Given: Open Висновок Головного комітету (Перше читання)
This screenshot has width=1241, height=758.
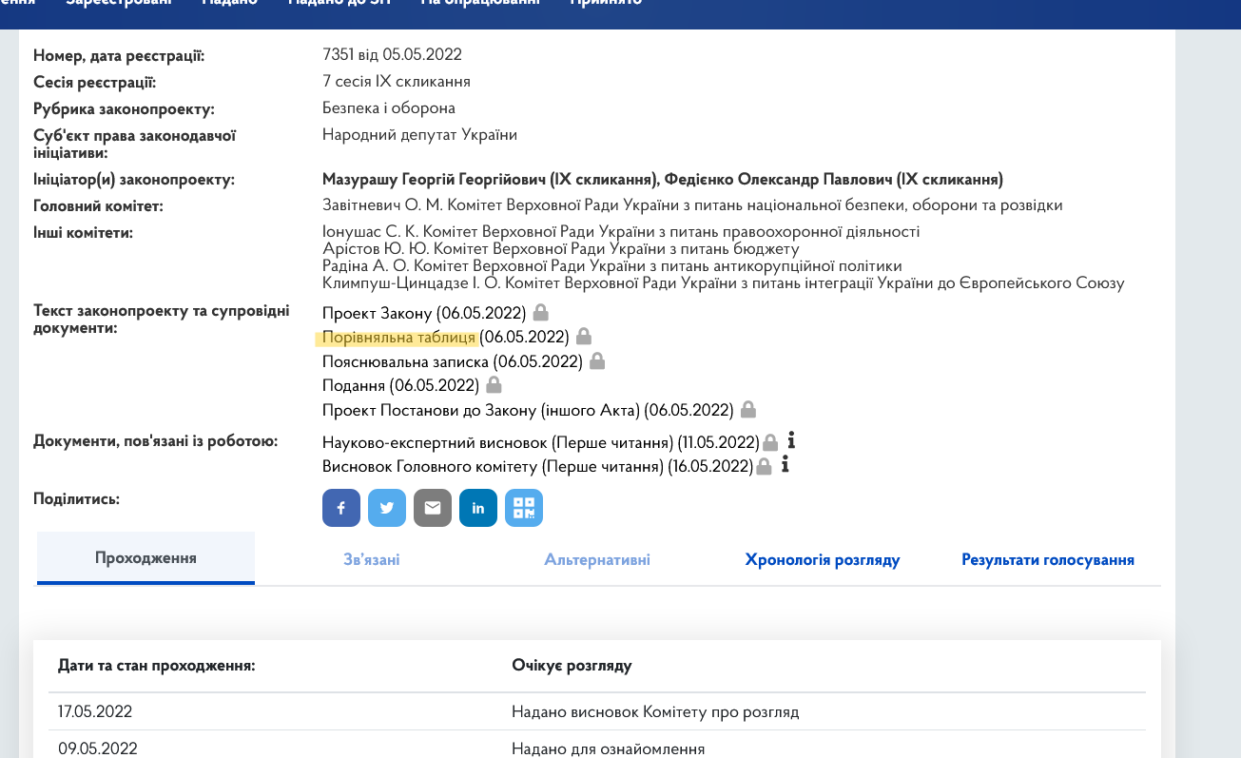Looking at the screenshot, I should coord(537,466).
